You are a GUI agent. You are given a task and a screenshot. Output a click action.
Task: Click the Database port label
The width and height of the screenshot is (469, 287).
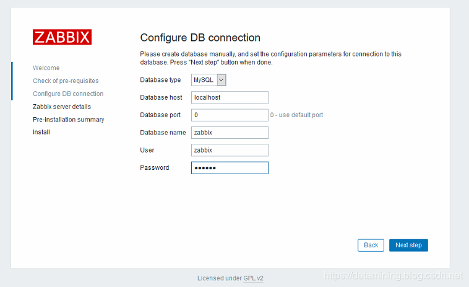tap(160, 115)
